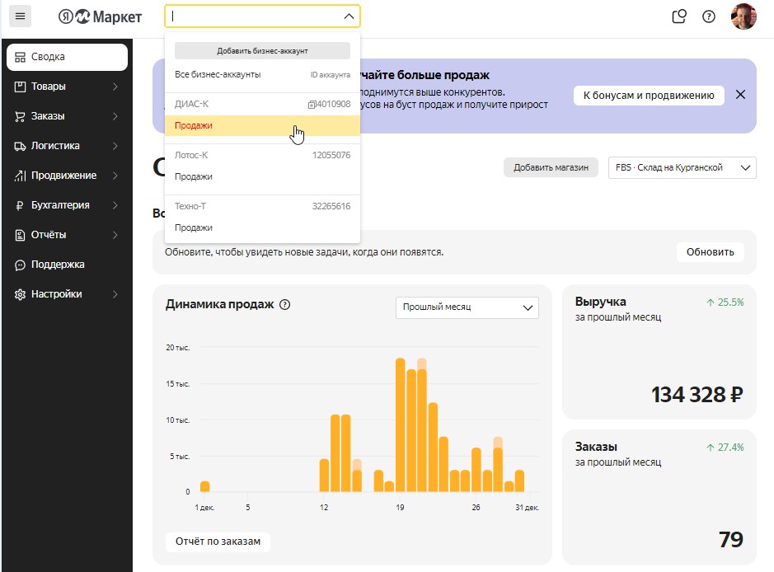
Task: Open the Yandex Market logo home
Action: coord(101,16)
